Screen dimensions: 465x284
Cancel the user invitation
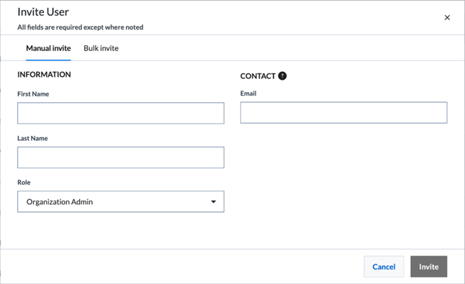(x=384, y=267)
